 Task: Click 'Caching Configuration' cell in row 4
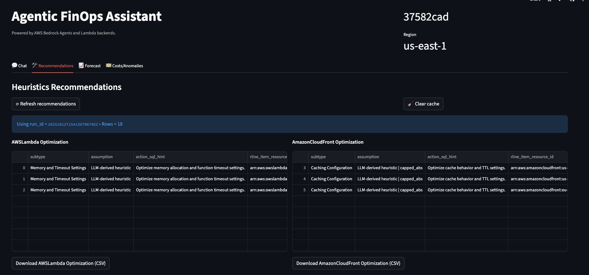pyautogui.click(x=331, y=179)
